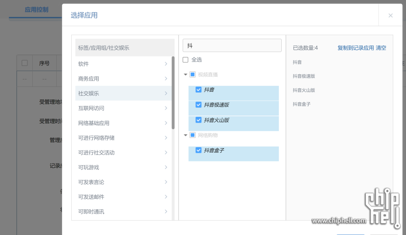Click the 标签/应用组/社交娱乐 breadcrumb header
Screen dimensions: 406x235
coord(125,47)
